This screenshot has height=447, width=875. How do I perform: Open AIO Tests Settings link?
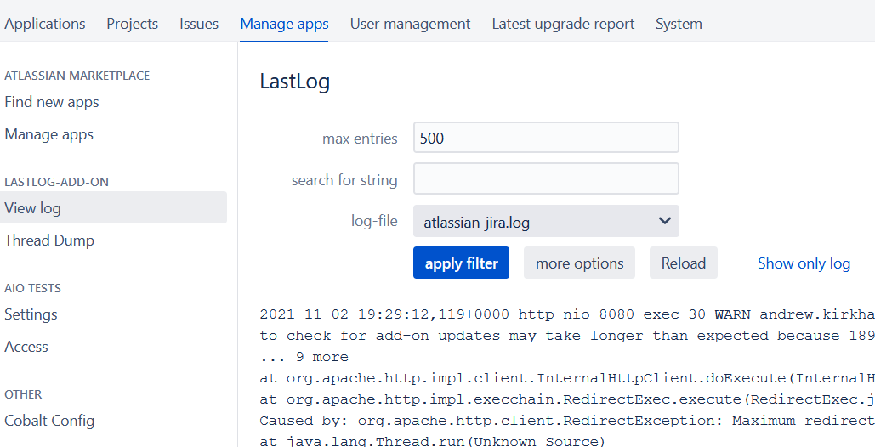[x=31, y=314]
